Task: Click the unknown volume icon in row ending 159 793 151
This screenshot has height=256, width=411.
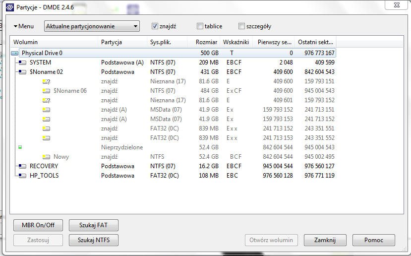Action: tap(46, 81)
